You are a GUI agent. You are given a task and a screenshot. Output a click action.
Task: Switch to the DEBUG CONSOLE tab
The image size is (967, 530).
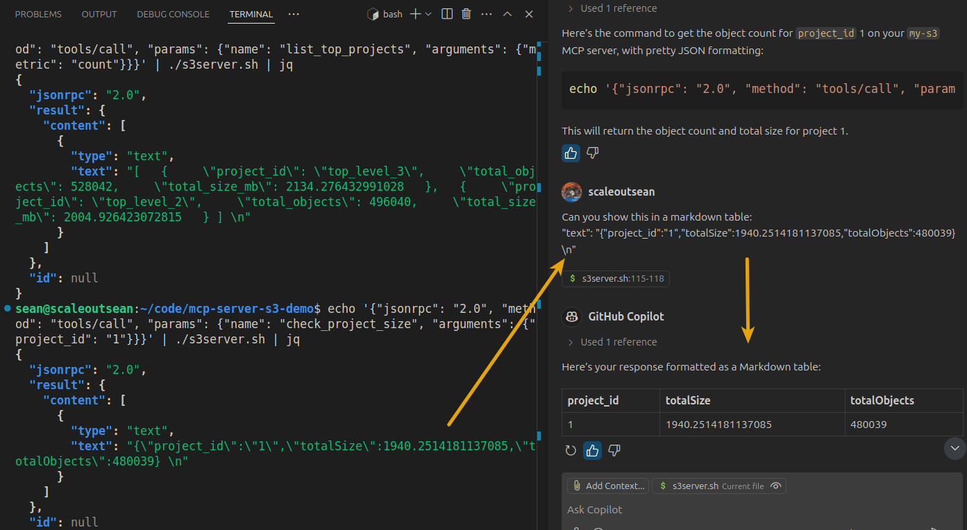[x=173, y=14]
